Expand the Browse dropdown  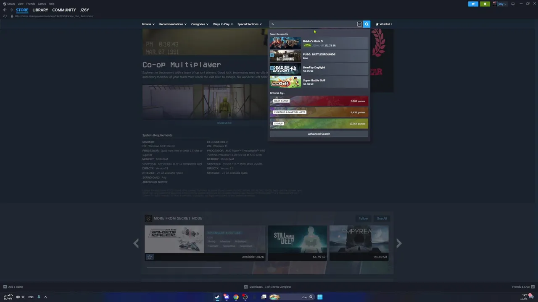click(x=148, y=24)
